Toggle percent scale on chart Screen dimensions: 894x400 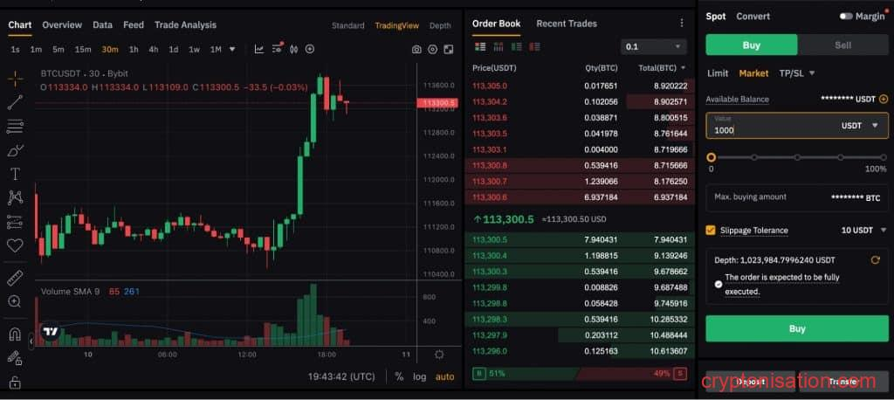399,376
